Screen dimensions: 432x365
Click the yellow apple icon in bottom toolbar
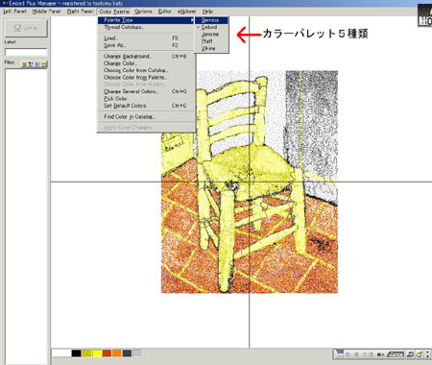(x=419, y=354)
